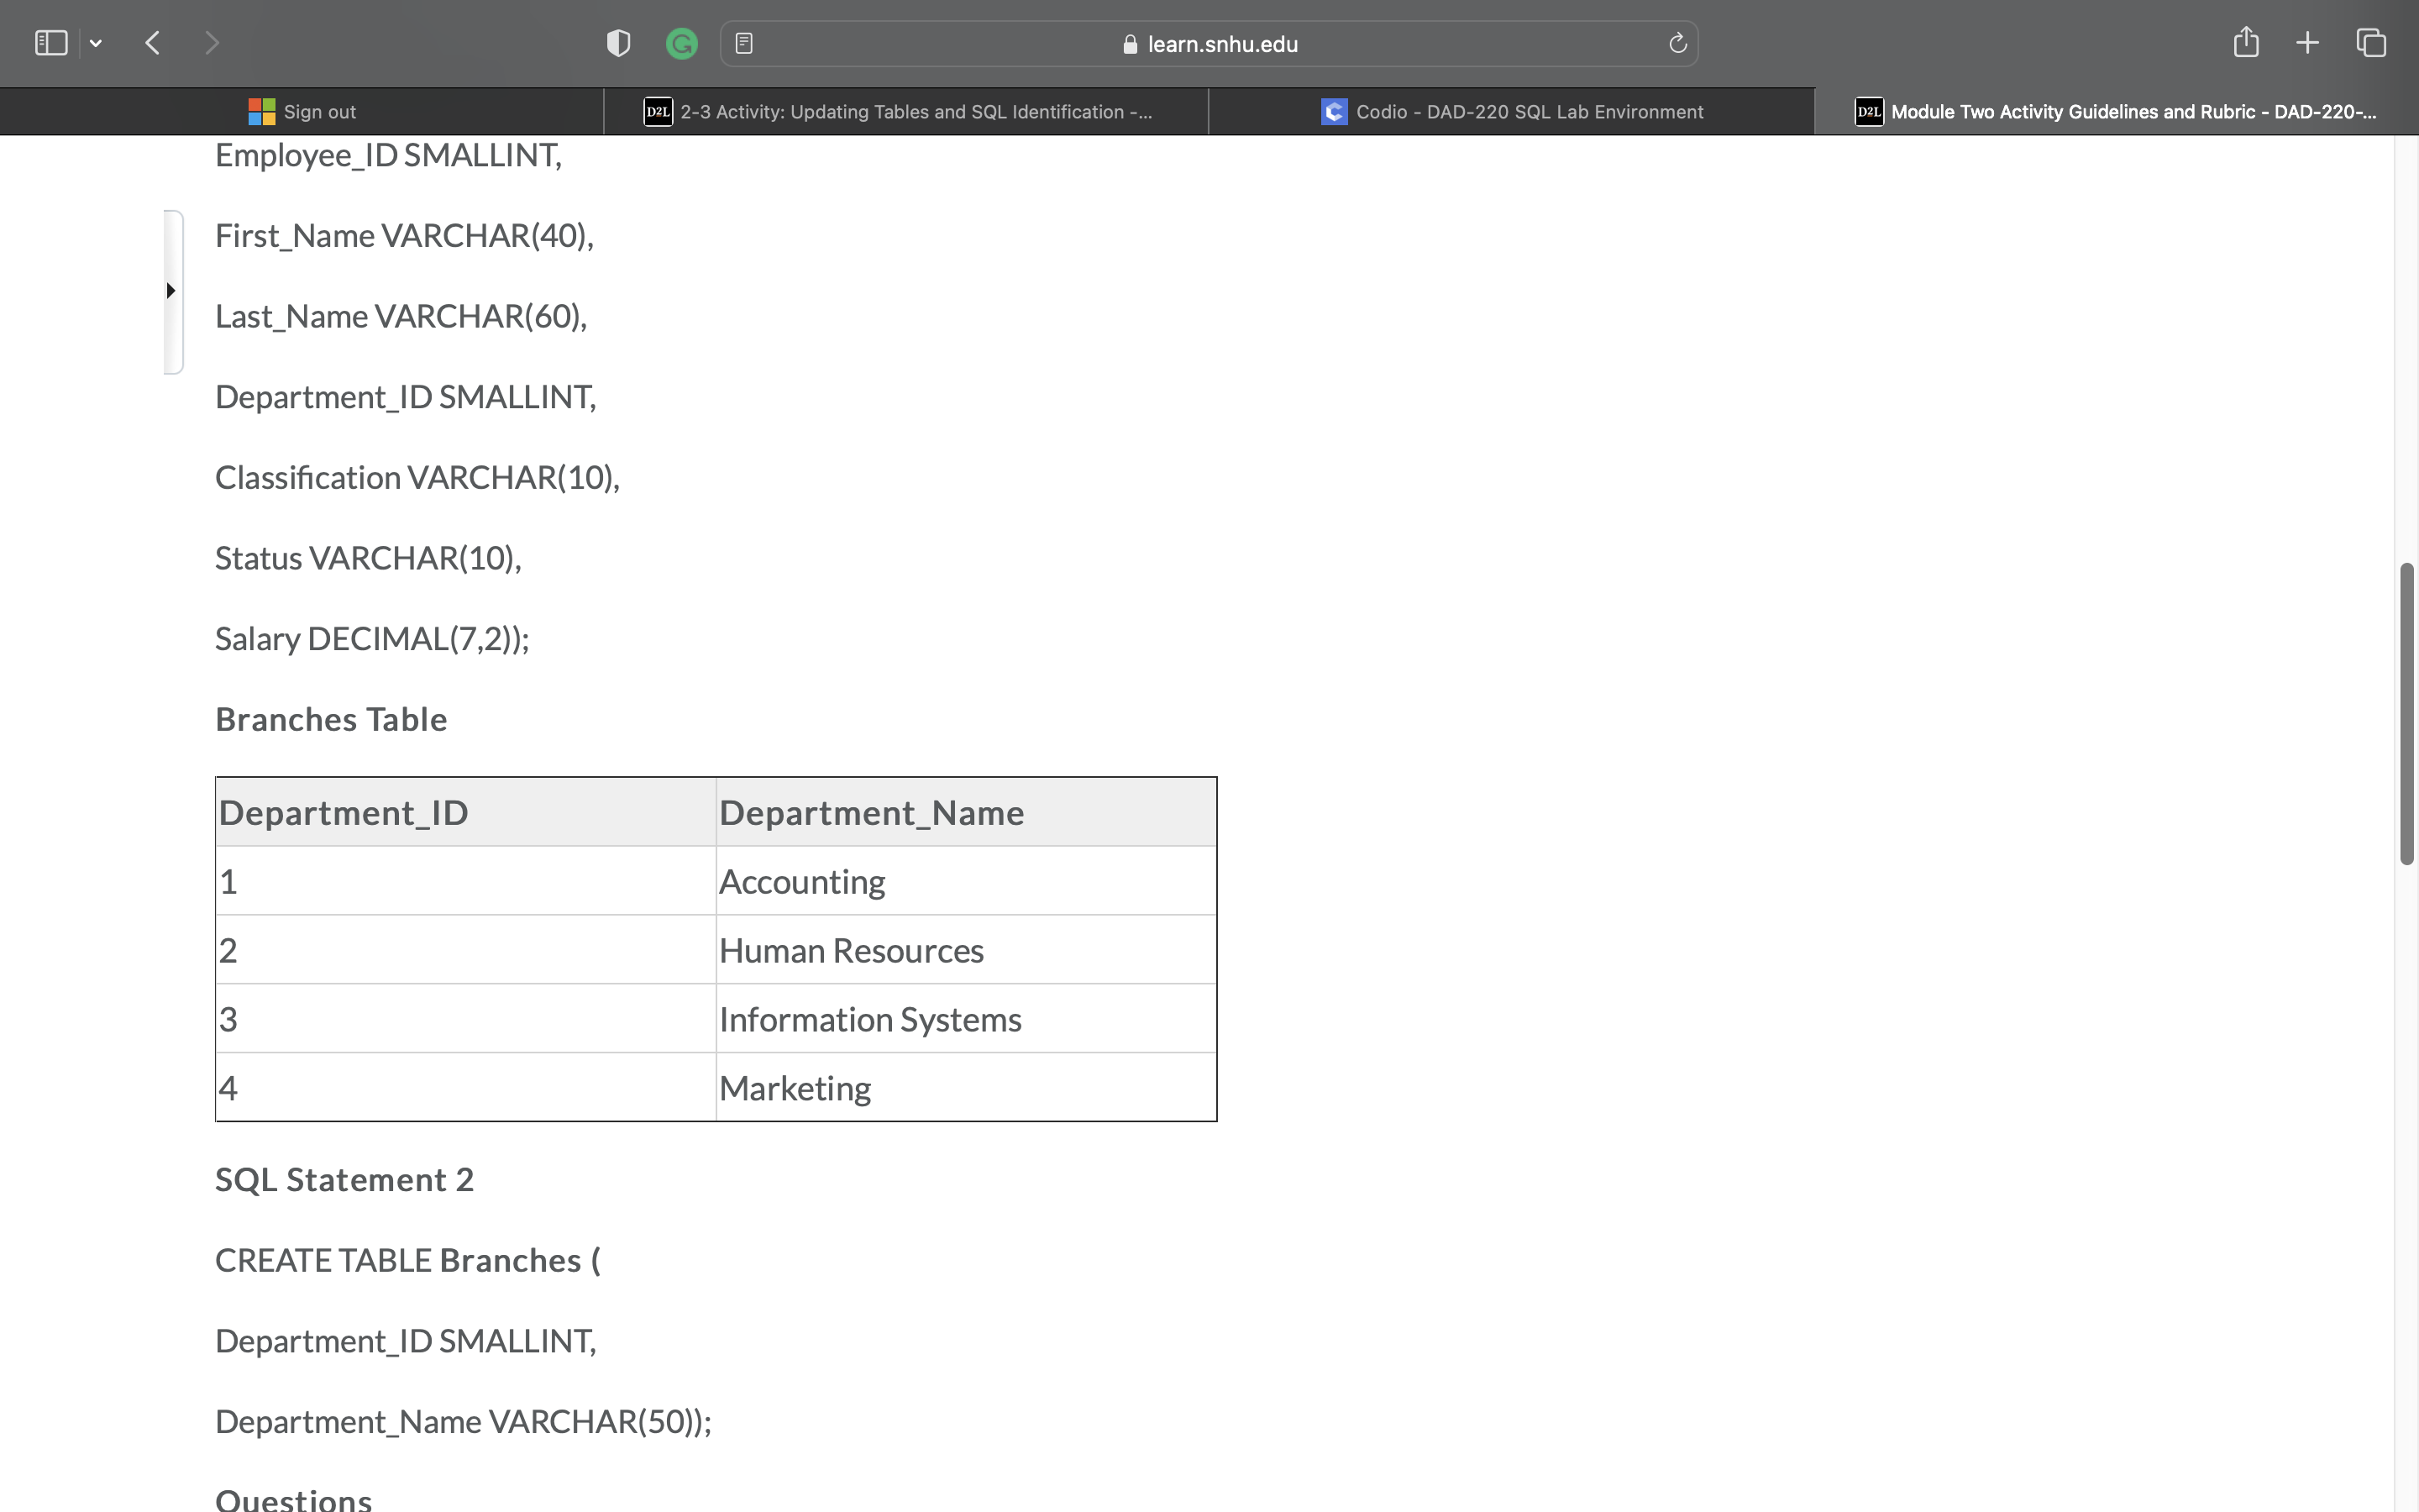The width and height of the screenshot is (2419, 1512).
Task: Open Reader view for this page
Action: pos(743,43)
